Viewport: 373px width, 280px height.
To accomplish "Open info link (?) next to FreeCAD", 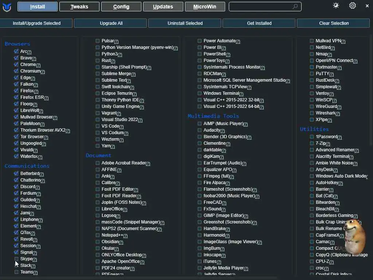I will pos(224,203).
